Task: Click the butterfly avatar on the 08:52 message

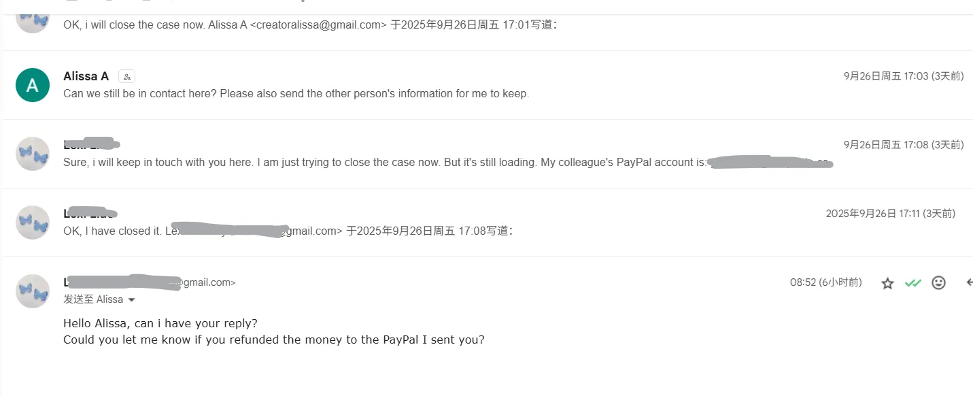Action: (33, 291)
